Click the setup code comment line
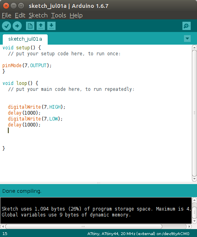197x237 pixels. [64, 54]
